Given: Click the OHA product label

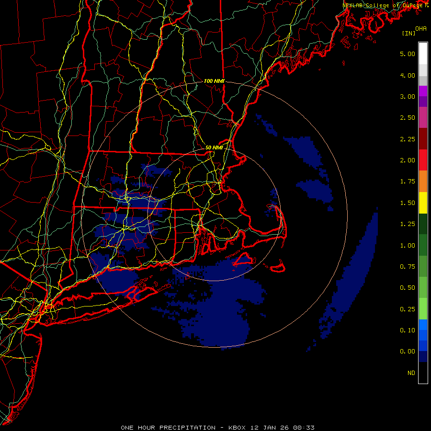Looking at the screenshot, I should coord(421,29).
